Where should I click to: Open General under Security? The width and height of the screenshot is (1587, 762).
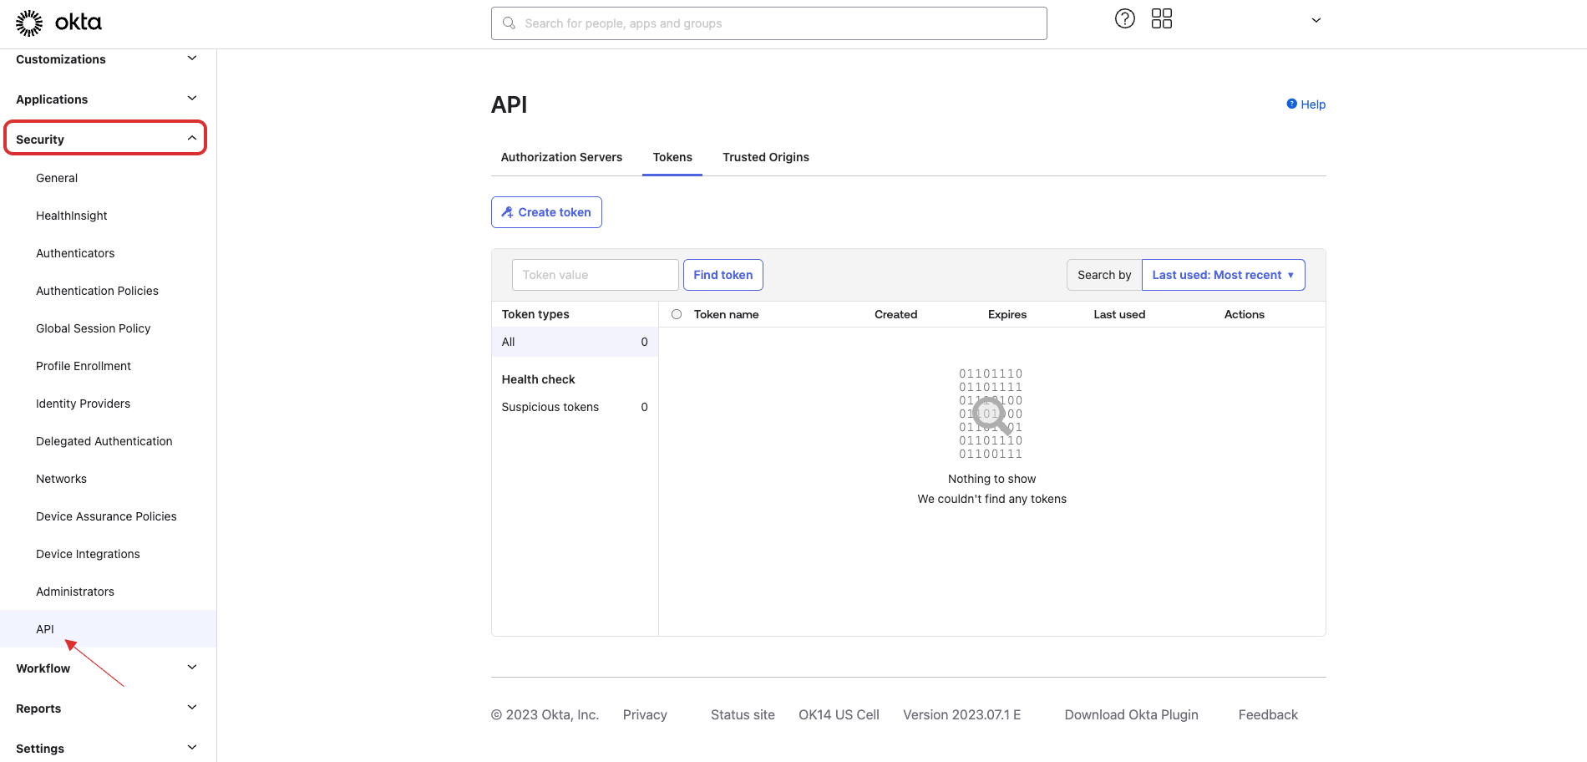57,178
